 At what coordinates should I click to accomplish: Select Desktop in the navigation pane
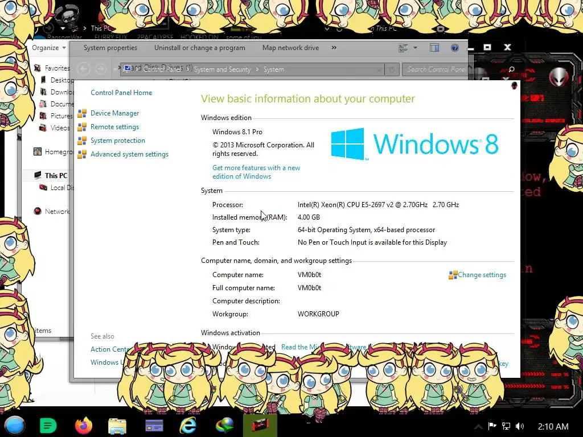coord(62,80)
